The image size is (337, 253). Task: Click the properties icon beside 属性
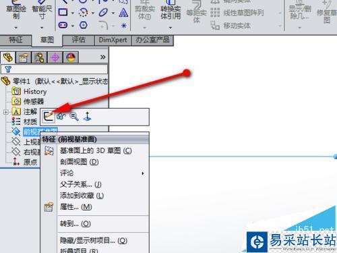pos(49,207)
